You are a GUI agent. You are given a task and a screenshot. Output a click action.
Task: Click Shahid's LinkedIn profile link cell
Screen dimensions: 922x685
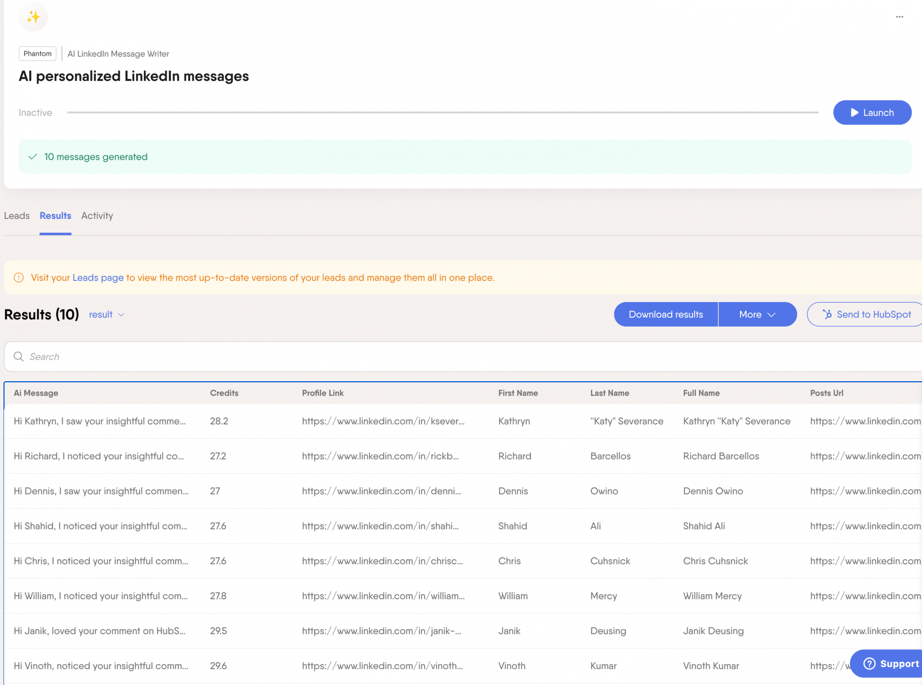[x=380, y=526]
